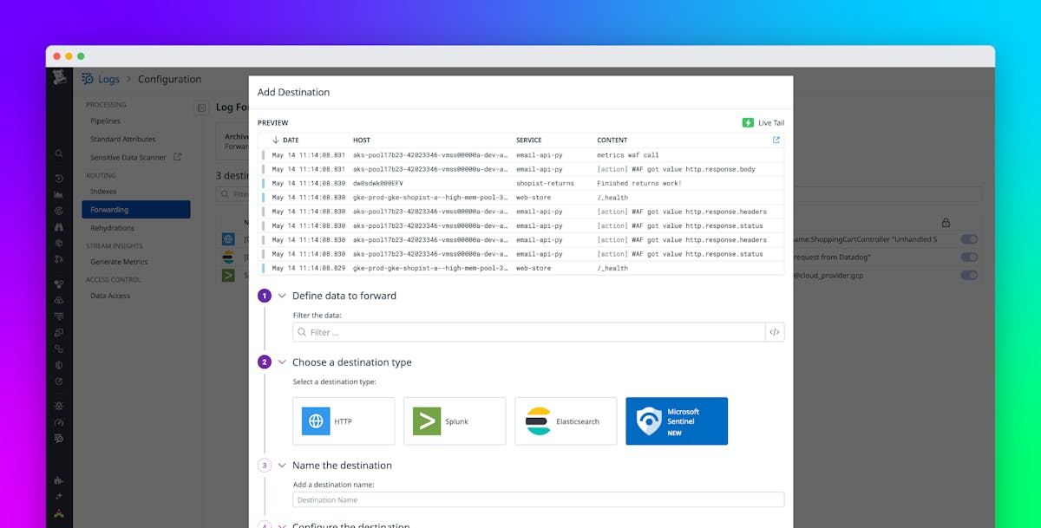Enable the 'request from Datadog' toggle
This screenshot has width=1041, height=528.
969,257
